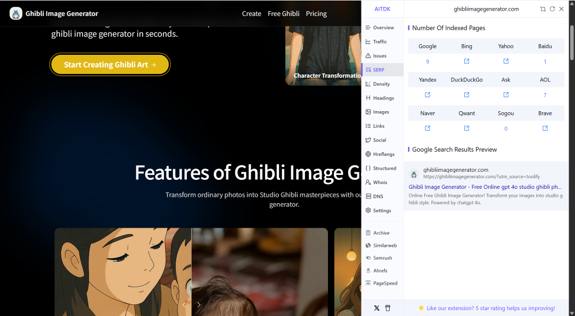Open PageSpeed external tool link
This screenshot has width=575, height=316.
pyautogui.click(x=382, y=284)
